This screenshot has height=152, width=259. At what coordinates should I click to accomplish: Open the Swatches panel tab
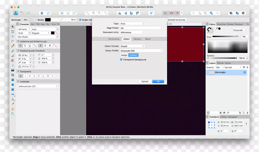(221, 24)
